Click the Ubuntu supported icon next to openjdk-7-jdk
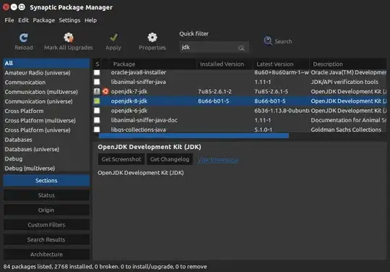 (105, 91)
